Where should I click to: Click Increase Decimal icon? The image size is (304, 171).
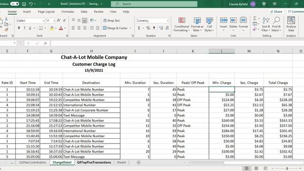[161, 28]
